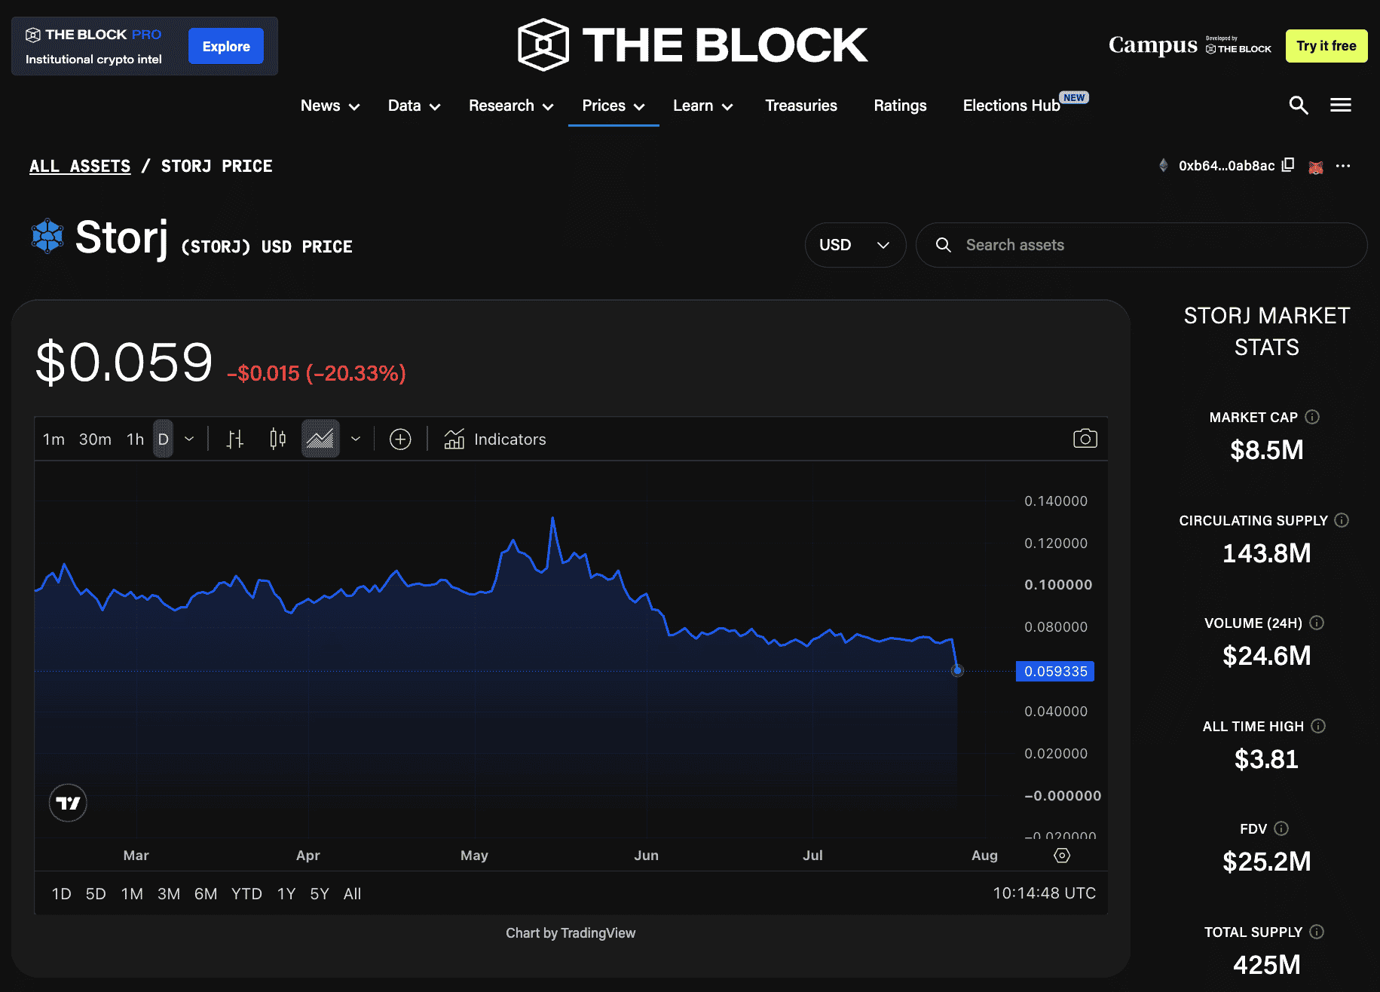This screenshot has width=1380, height=992.
Task: Go to the ALL ASSETS breadcrumb link
Action: click(x=80, y=166)
